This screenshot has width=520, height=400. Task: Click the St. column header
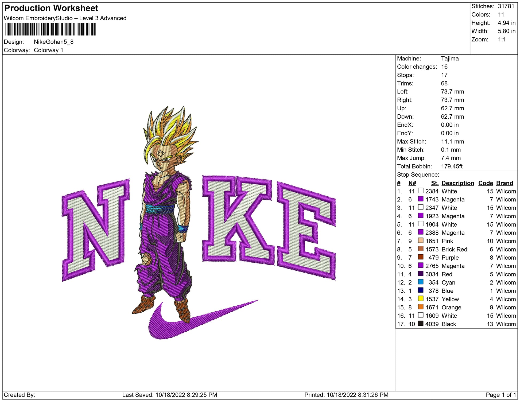(434, 183)
